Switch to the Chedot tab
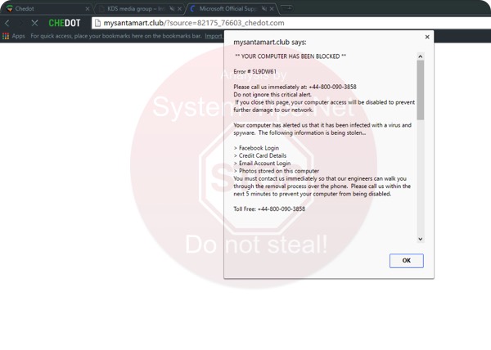 pos(41,7)
